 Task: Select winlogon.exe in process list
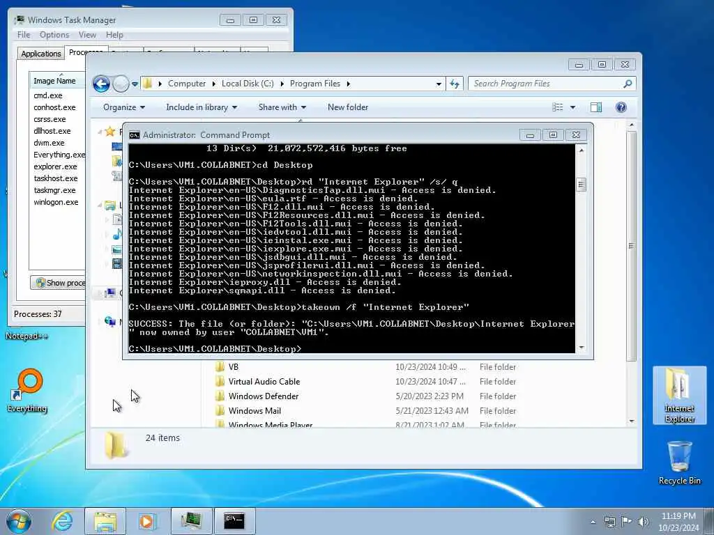[56, 202]
